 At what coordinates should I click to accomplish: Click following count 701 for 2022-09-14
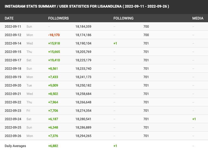146,43
